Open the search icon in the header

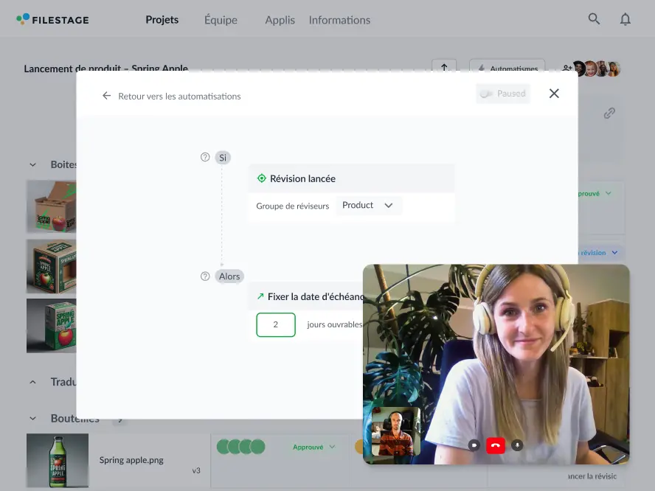point(594,20)
